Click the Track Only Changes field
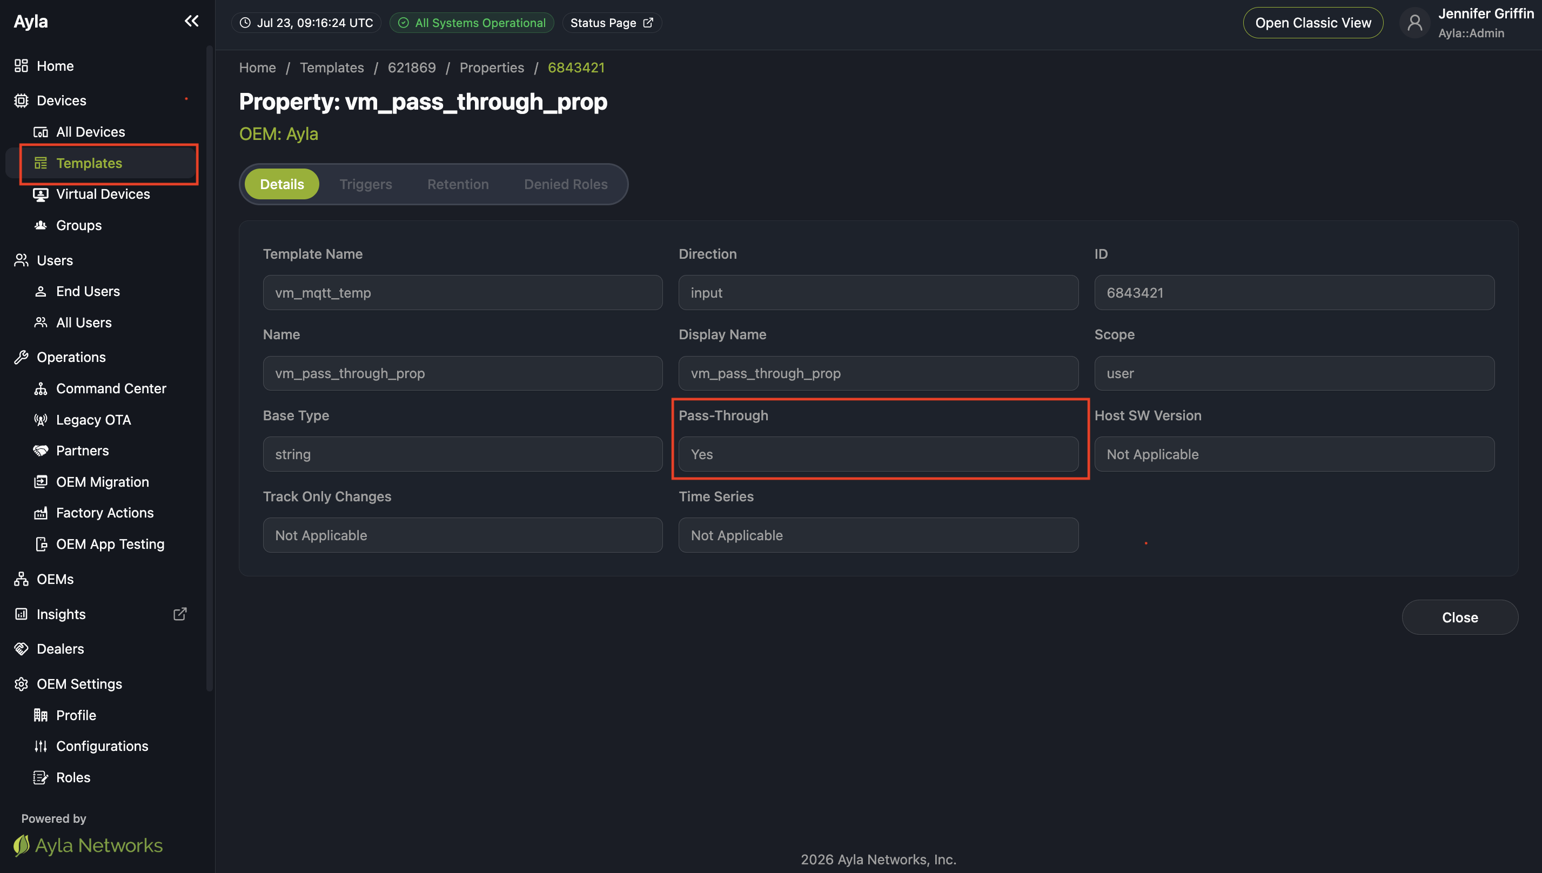1542x873 pixels. pyautogui.click(x=463, y=535)
